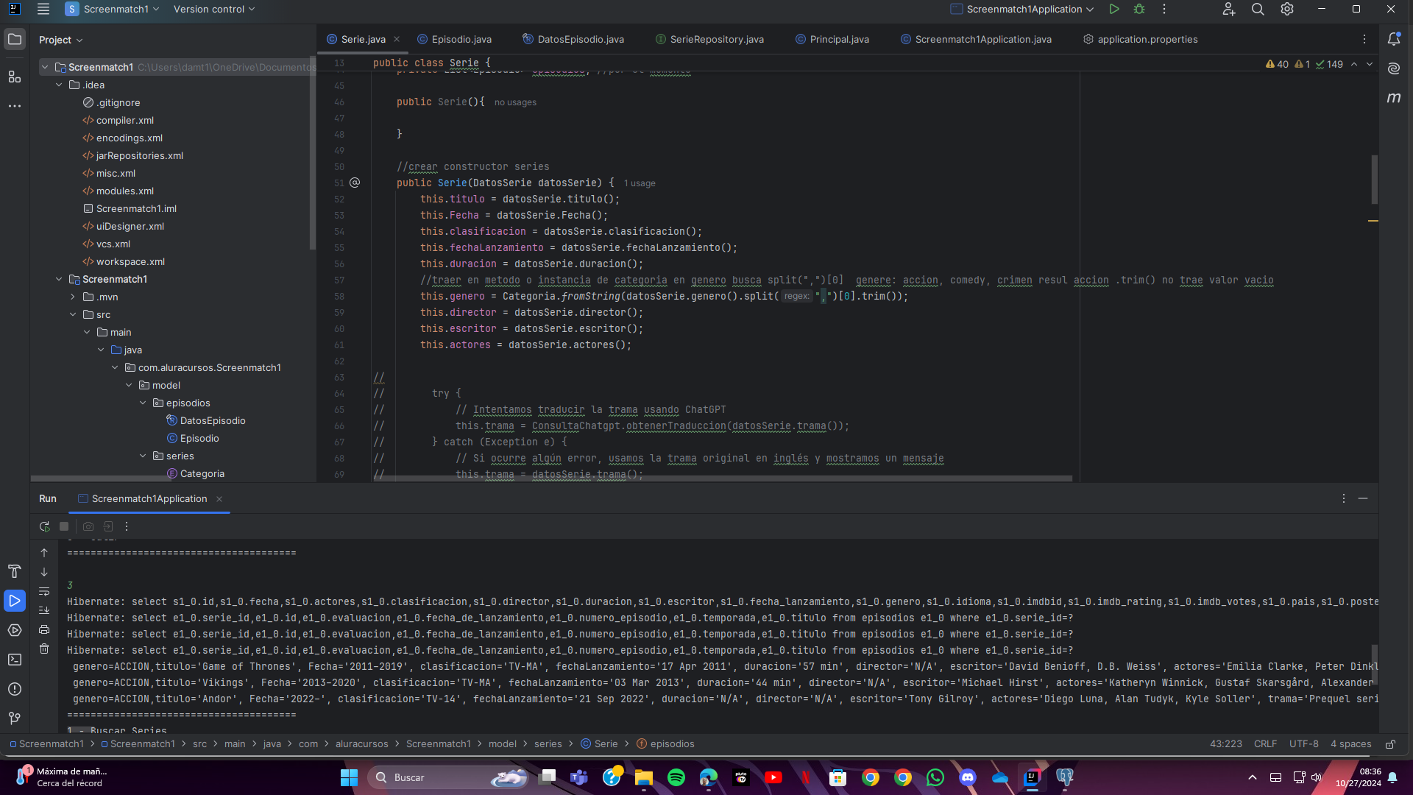Close the Serie.java tab
The height and width of the screenshot is (795, 1413).
(x=397, y=39)
